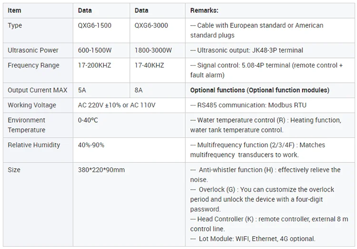
Task: Select the 40%-90% humidity value
Action: (x=91, y=145)
